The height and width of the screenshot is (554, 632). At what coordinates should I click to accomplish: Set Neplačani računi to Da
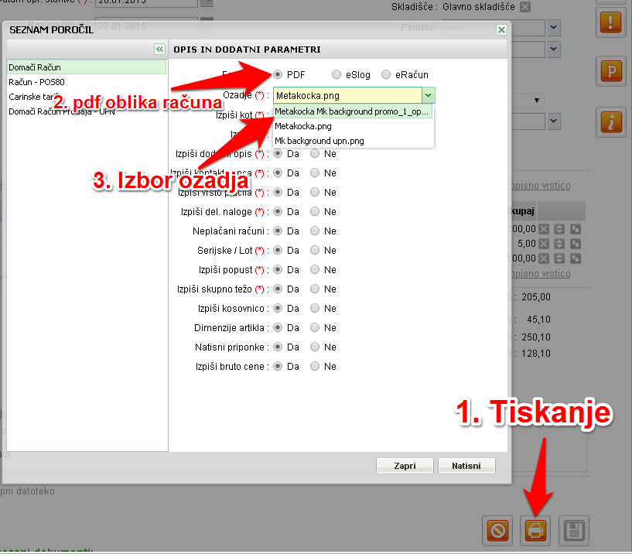point(278,231)
